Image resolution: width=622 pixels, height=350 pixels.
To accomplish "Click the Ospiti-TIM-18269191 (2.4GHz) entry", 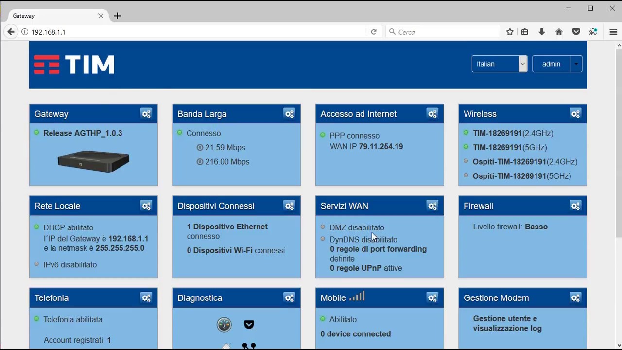I will [525, 162].
